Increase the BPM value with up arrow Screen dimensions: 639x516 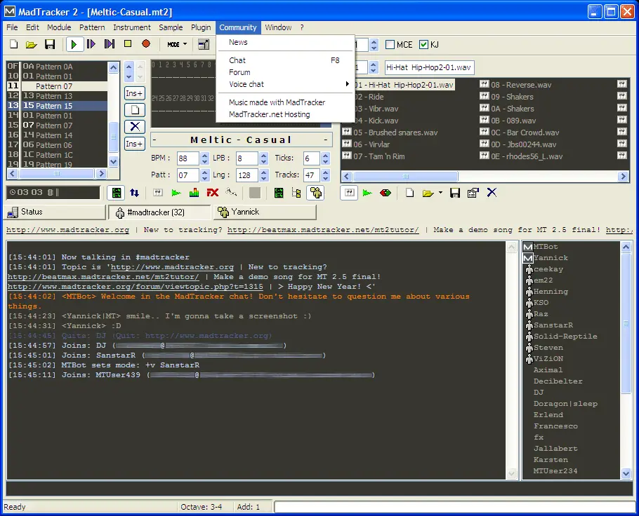coord(204,155)
